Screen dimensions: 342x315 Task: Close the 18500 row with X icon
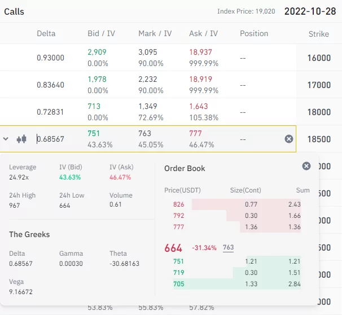[289, 139]
